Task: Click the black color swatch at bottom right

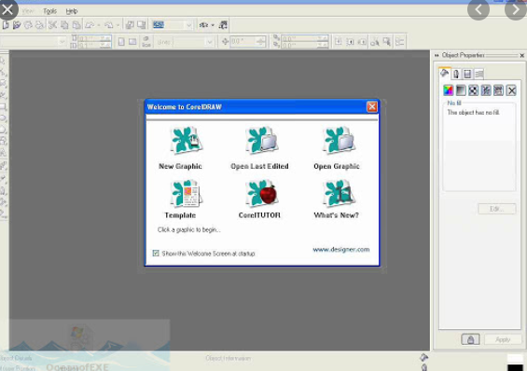Action: pyautogui.click(x=515, y=367)
